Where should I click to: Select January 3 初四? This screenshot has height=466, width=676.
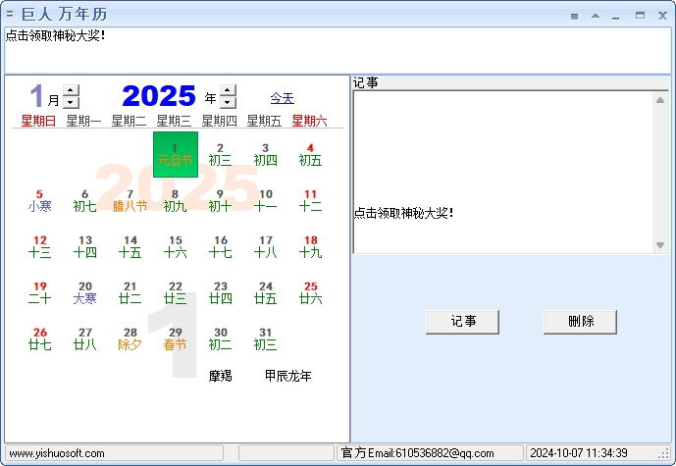[x=266, y=154]
